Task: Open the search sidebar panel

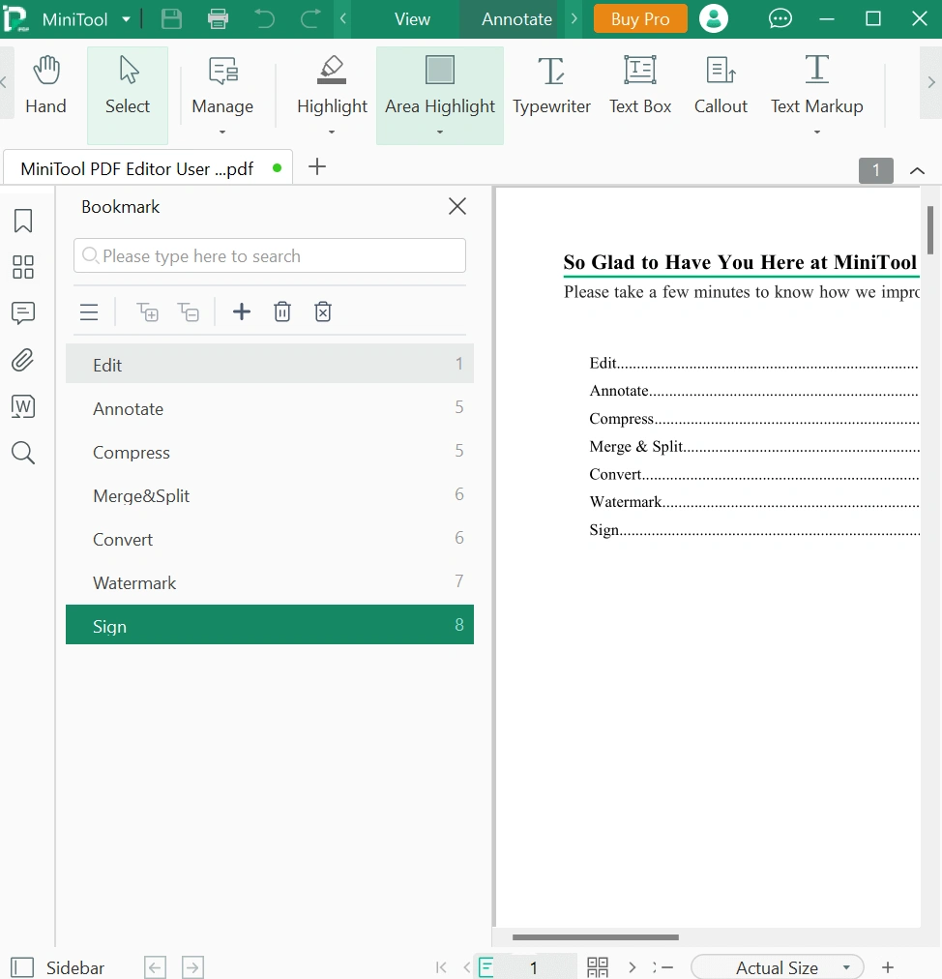Action: point(23,453)
